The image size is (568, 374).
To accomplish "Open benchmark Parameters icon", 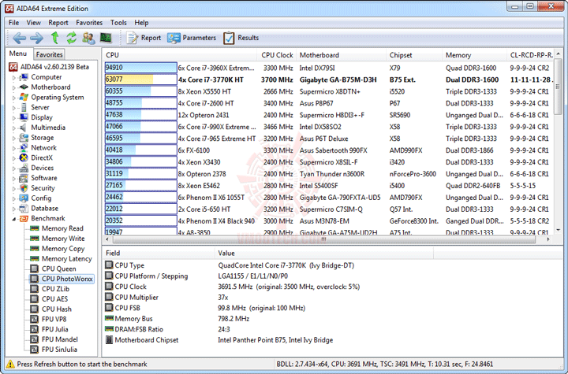I will tap(174, 38).
